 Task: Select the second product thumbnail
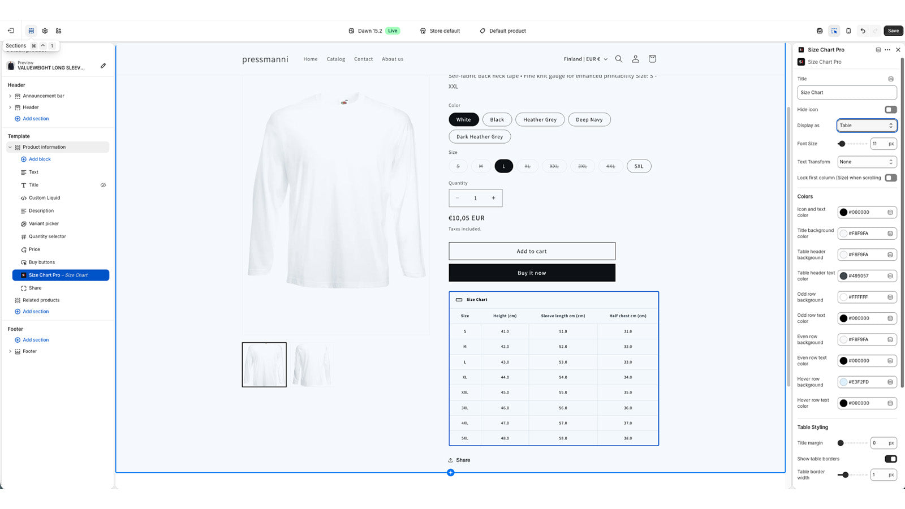(x=312, y=364)
